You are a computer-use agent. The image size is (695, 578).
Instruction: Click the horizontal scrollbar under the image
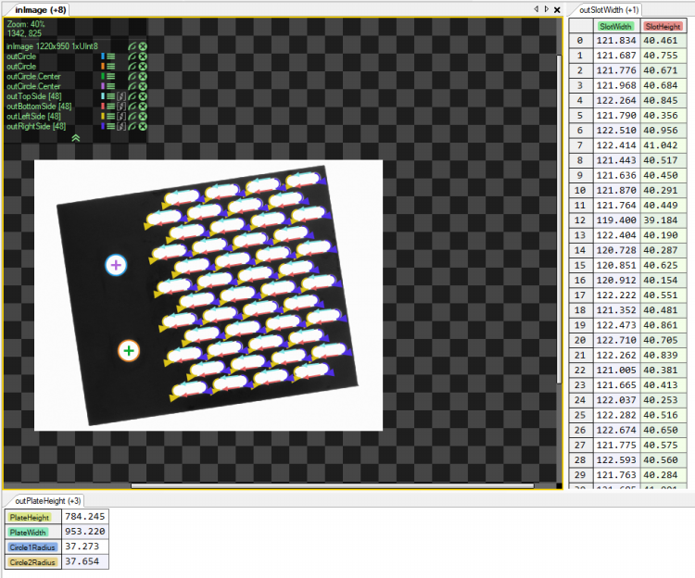point(278,484)
